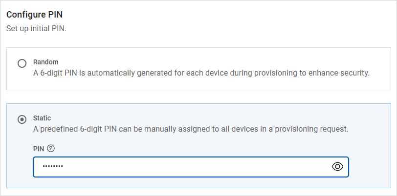Click the automatically generated PIN description text
The width and height of the screenshot is (397, 196).
point(200,74)
